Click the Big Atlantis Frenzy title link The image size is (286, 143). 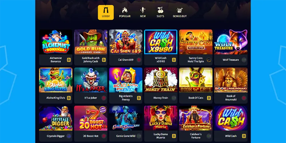point(126,98)
